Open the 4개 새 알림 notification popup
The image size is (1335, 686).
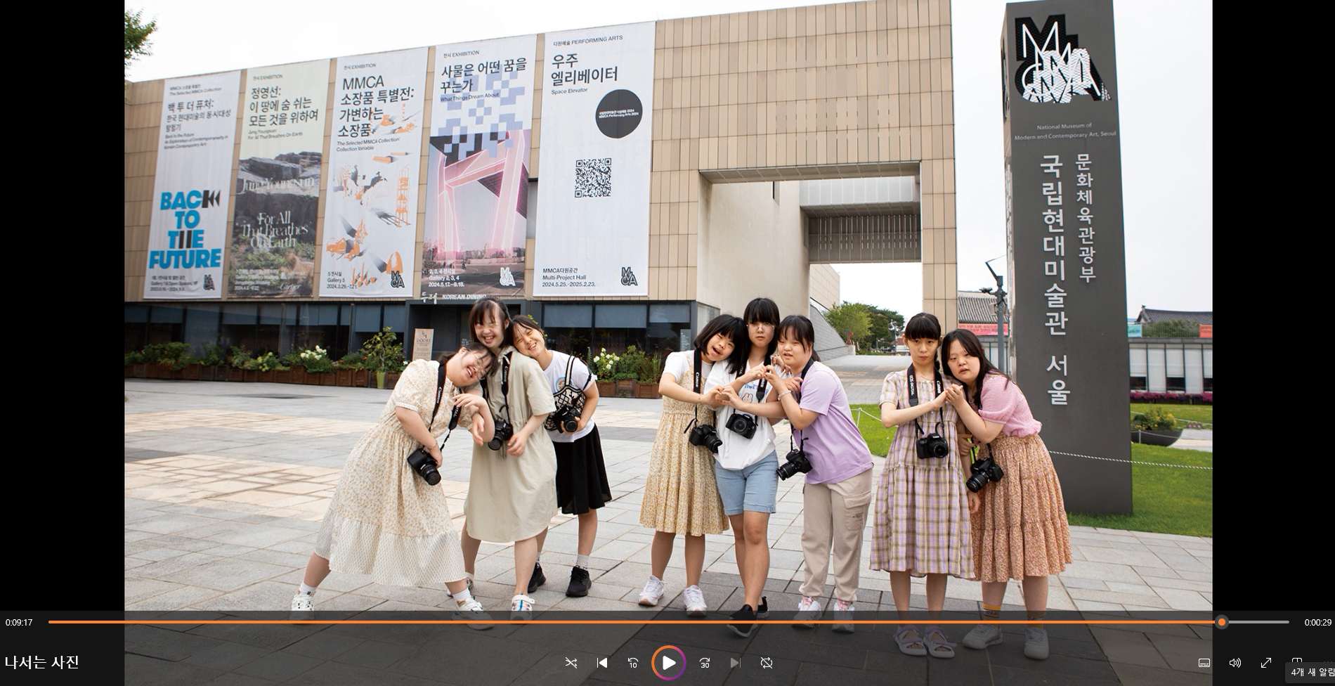(1311, 673)
